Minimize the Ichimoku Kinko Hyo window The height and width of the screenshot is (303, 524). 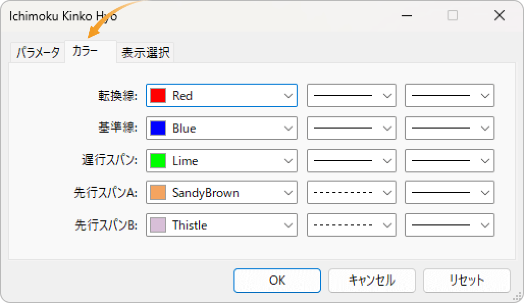tap(406, 15)
